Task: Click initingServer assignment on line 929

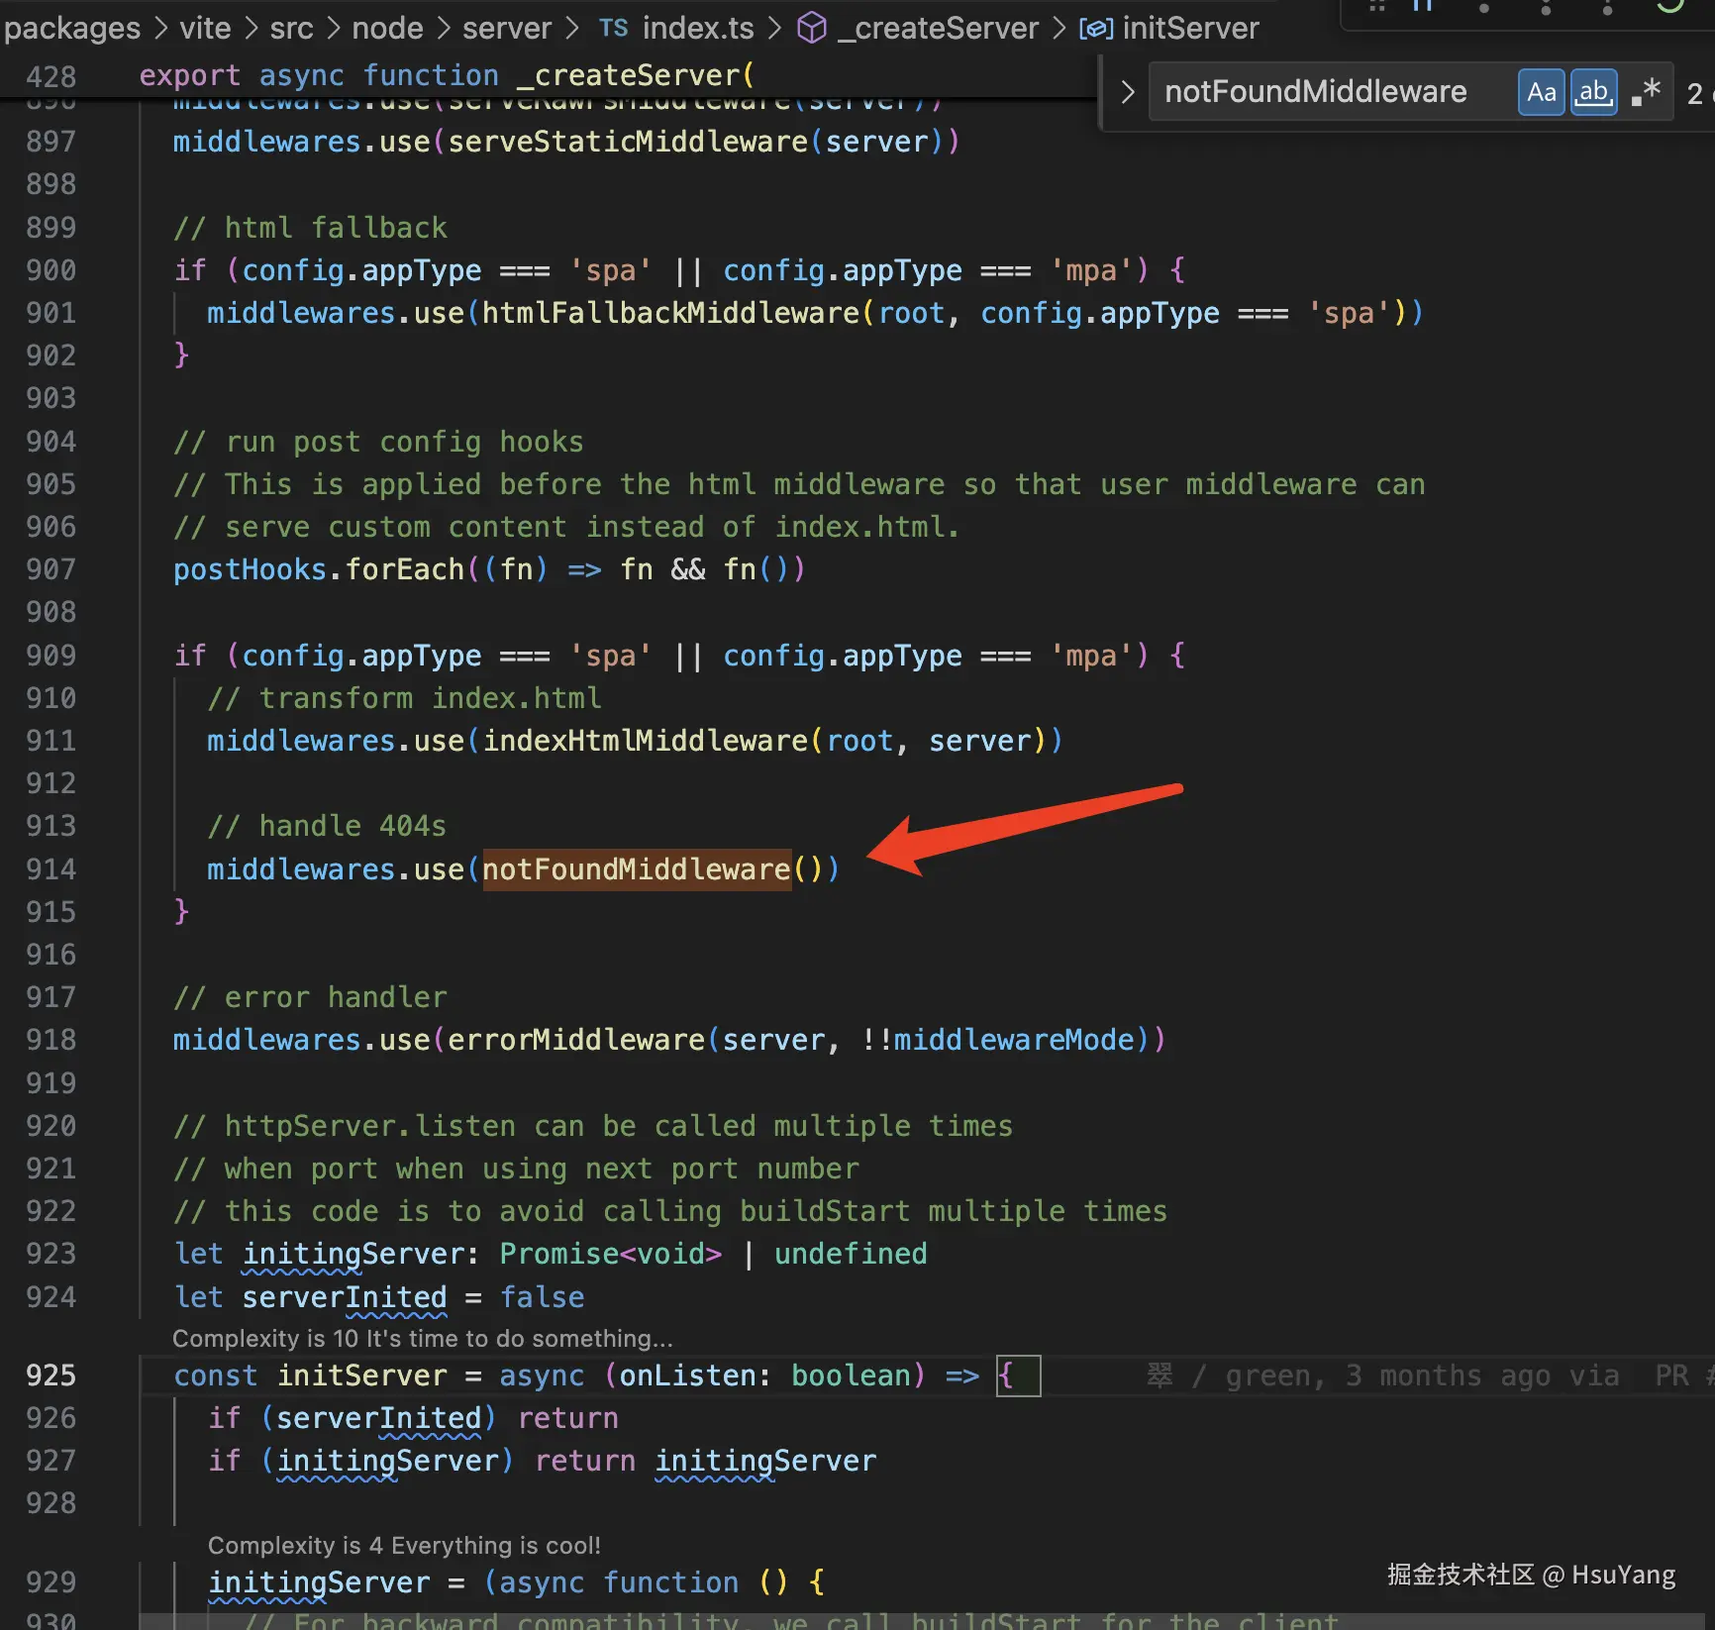Action: tap(319, 1582)
